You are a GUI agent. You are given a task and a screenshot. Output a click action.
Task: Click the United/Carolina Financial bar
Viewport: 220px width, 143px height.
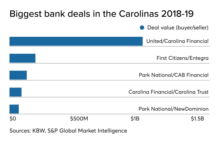(76, 41)
